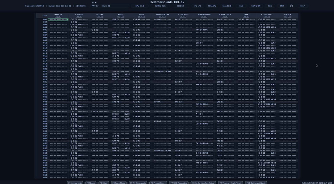Mute the 8 TWEAKY LEAD track

(203, 17)
